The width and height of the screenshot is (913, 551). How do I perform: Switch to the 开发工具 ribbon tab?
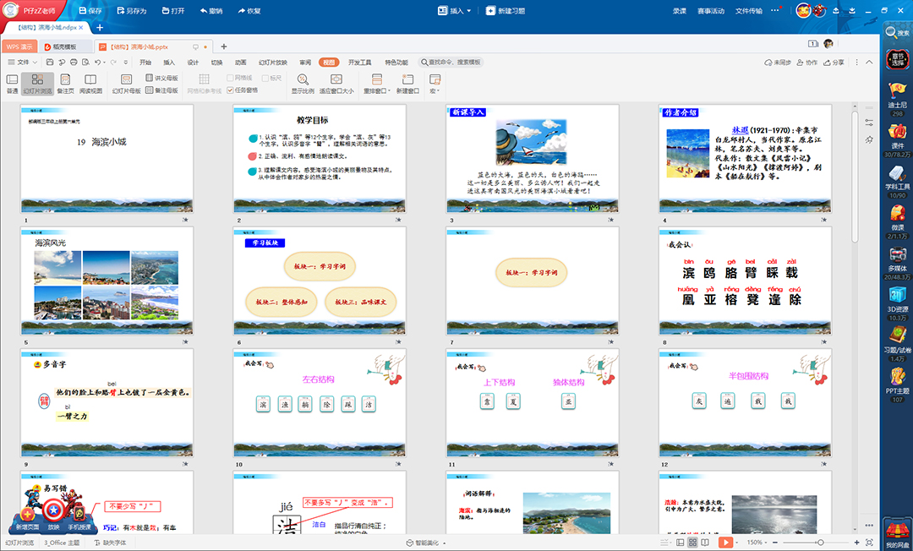tap(360, 63)
